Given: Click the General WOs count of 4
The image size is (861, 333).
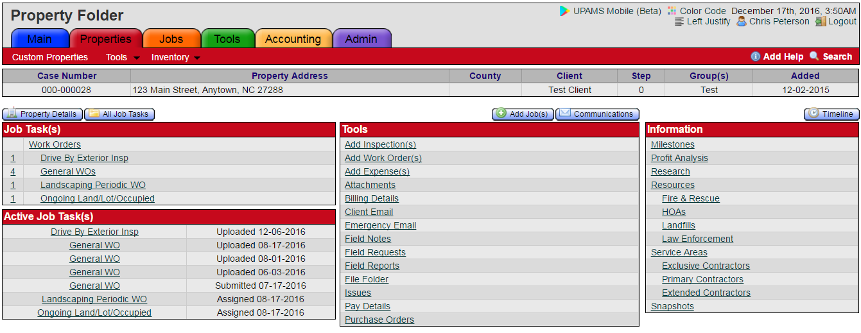Looking at the screenshot, I should (x=13, y=171).
